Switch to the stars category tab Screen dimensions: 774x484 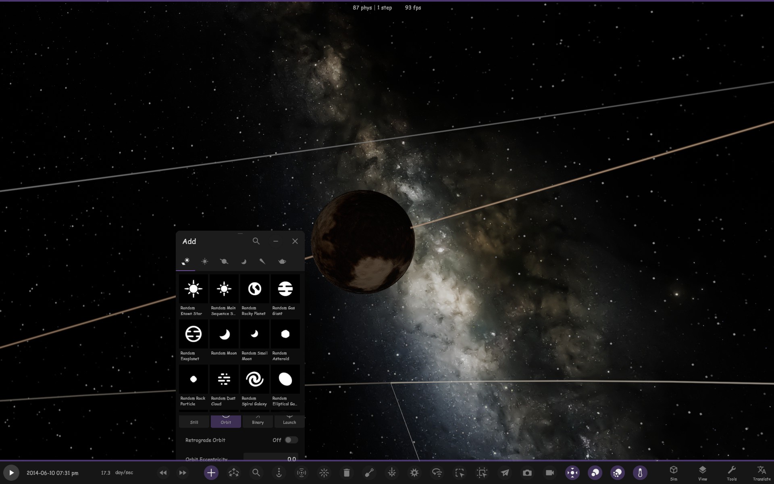coord(205,261)
